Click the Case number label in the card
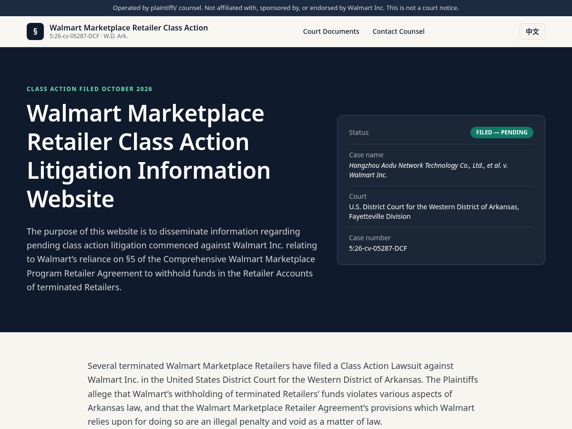This screenshot has width=572, height=429. pos(370,238)
